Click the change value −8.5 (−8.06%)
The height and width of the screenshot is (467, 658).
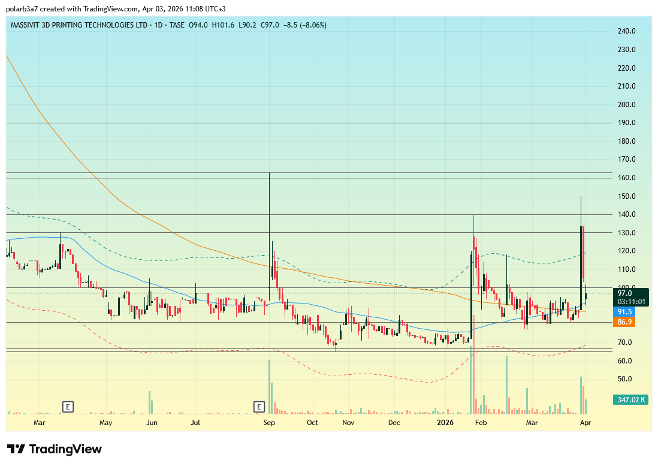(x=304, y=25)
